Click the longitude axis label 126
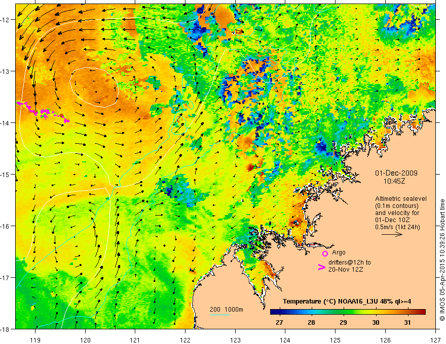 pos(385,340)
